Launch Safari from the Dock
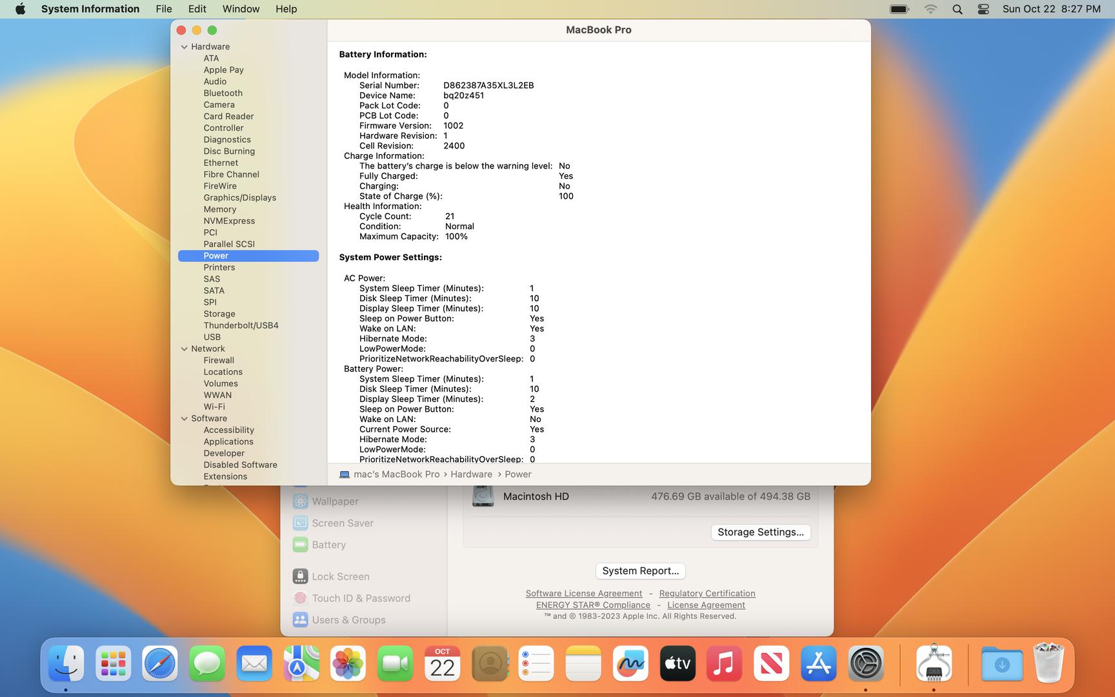The width and height of the screenshot is (1115, 697). point(160,663)
